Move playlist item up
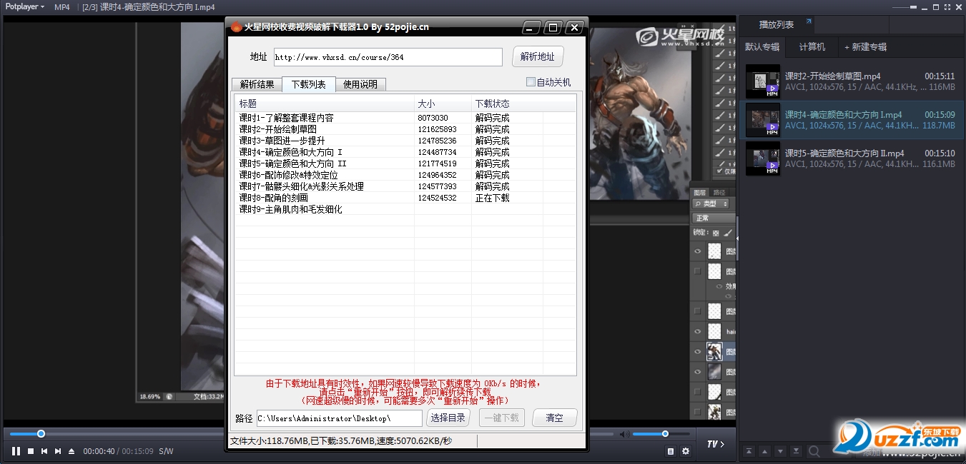This screenshot has width=966, height=464. click(764, 451)
